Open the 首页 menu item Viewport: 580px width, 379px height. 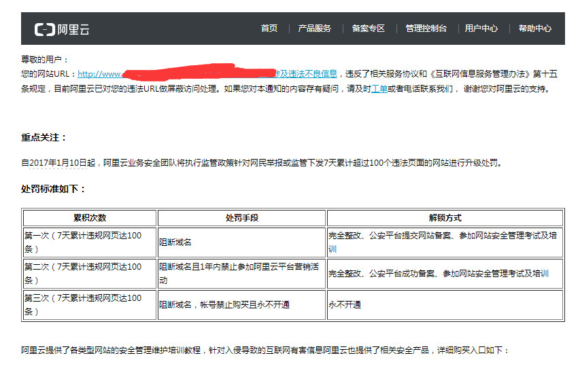pyautogui.click(x=269, y=29)
